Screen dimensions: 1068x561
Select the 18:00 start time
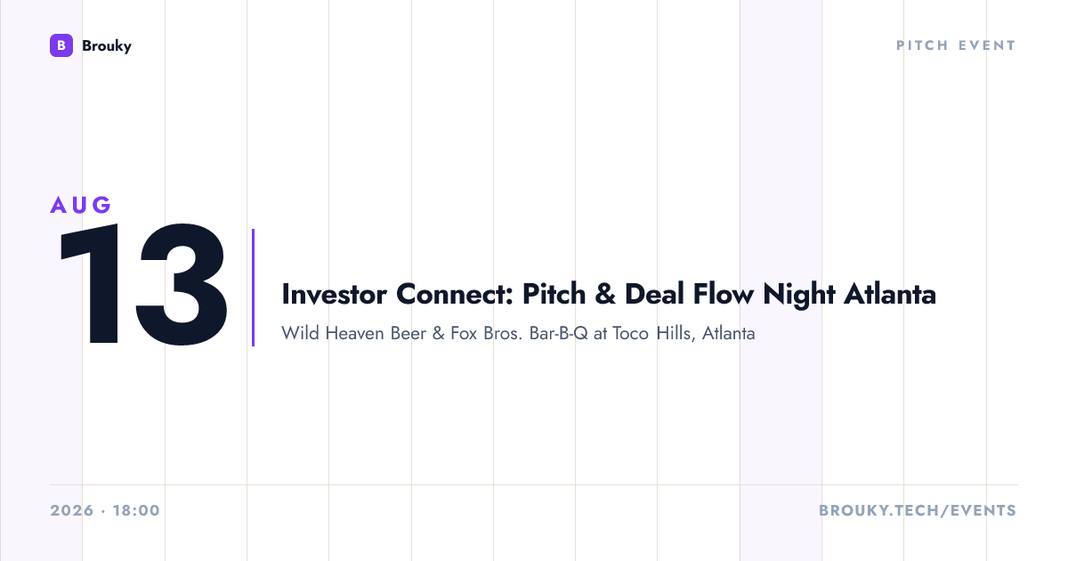pyautogui.click(x=136, y=511)
